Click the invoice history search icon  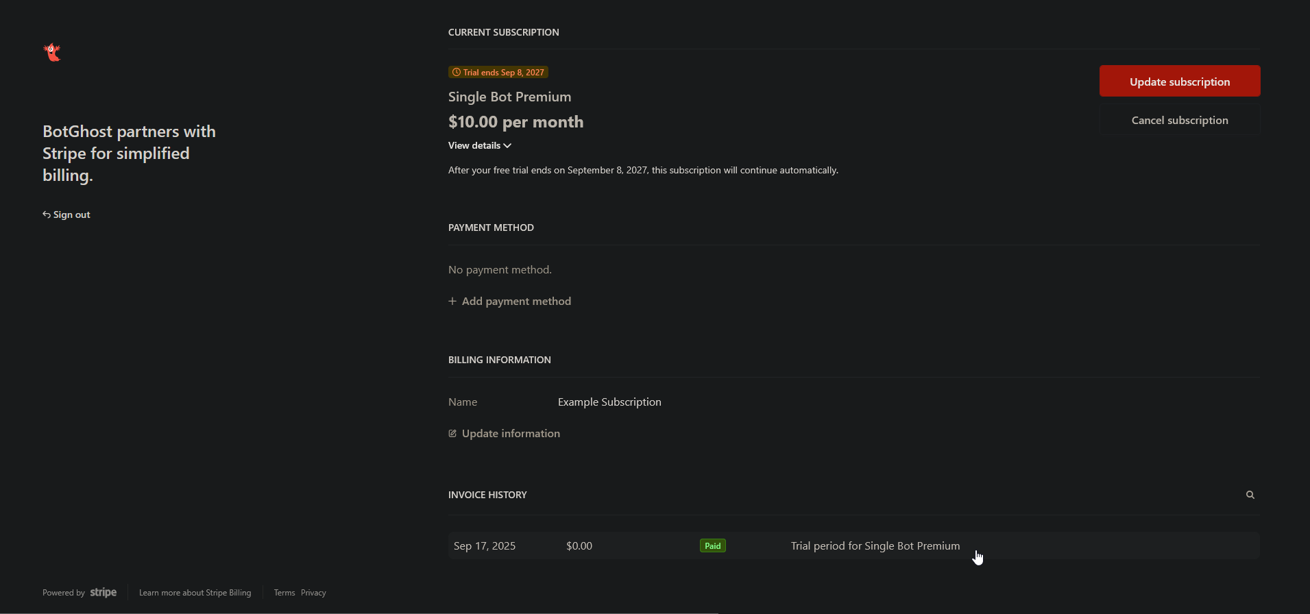click(x=1250, y=495)
